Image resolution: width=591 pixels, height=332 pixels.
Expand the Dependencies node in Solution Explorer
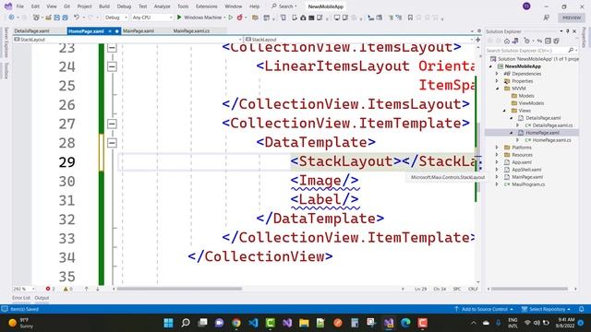click(x=497, y=74)
